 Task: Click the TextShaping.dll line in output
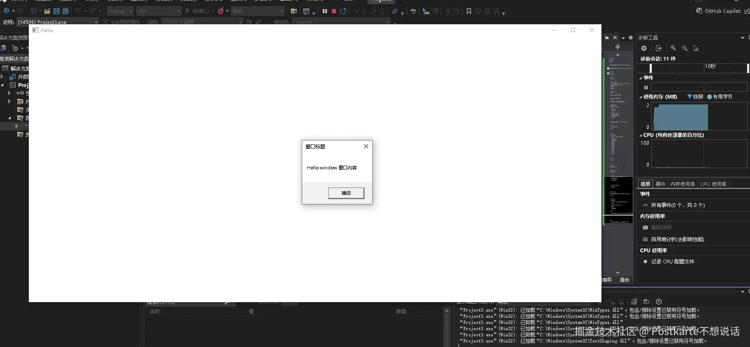tap(583, 341)
